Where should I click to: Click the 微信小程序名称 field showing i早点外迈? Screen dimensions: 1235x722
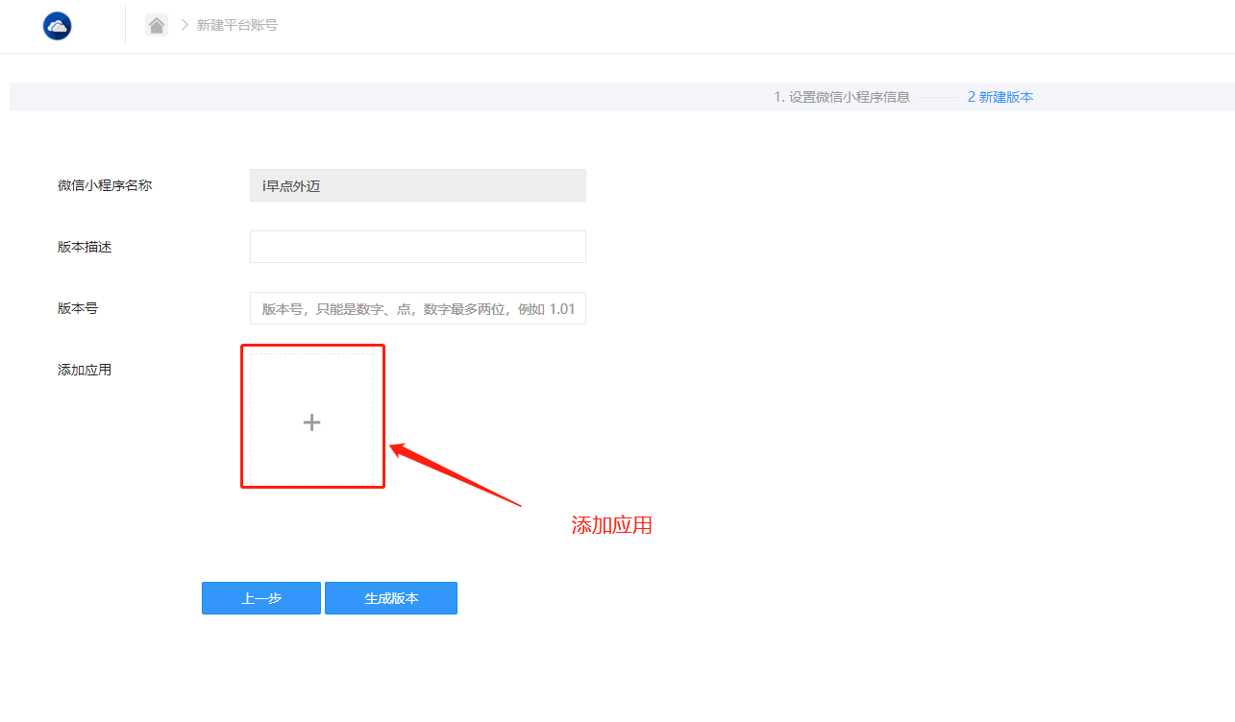pyautogui.click(x=418, y=185)
